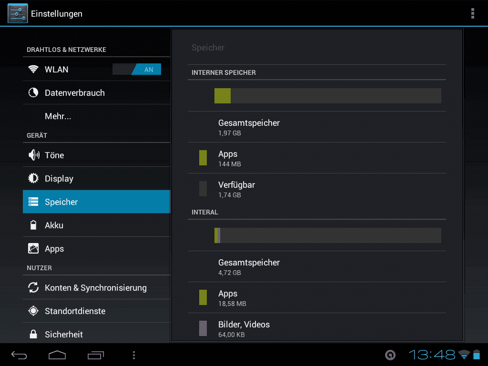Open the navigation bar menu dots
The width and height of the screenshot is (488, 366).
134,355
